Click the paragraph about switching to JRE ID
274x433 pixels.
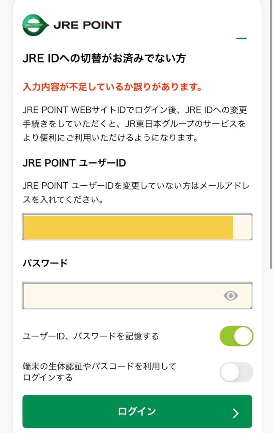(134, 124)
